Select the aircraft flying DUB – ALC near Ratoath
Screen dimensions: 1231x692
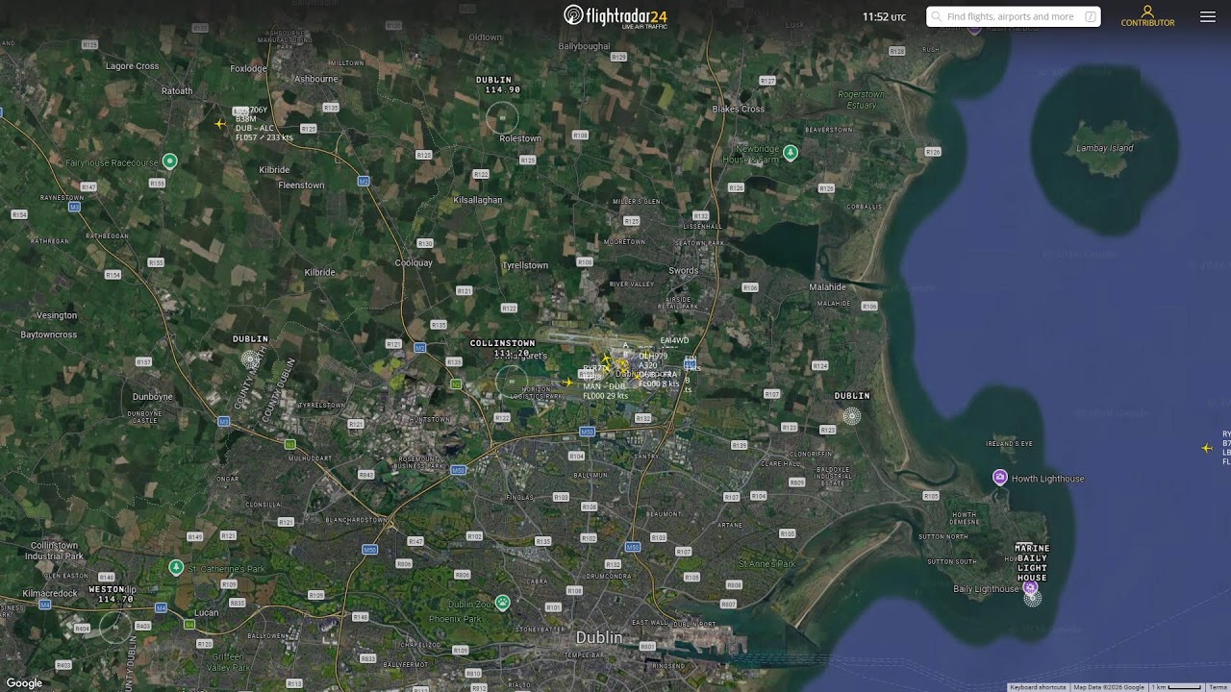click(220, 124)
